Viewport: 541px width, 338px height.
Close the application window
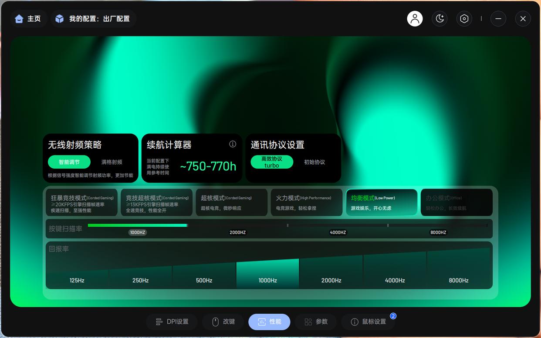[523, 19]
